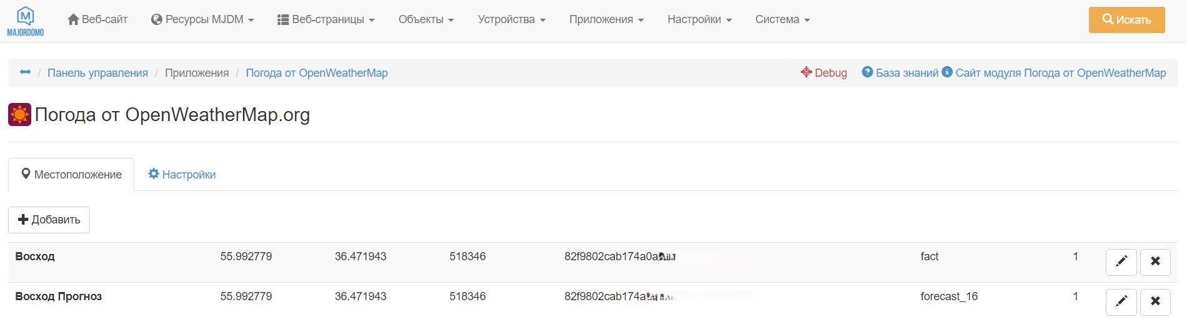Viewport: 1187px width, 327px height.
Task: Open База знаний help link
Action: (900, 73)
